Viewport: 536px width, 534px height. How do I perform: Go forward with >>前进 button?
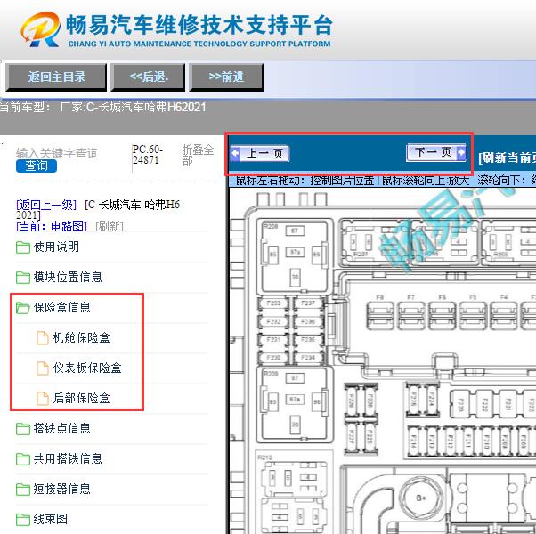[x=226, y=77]
